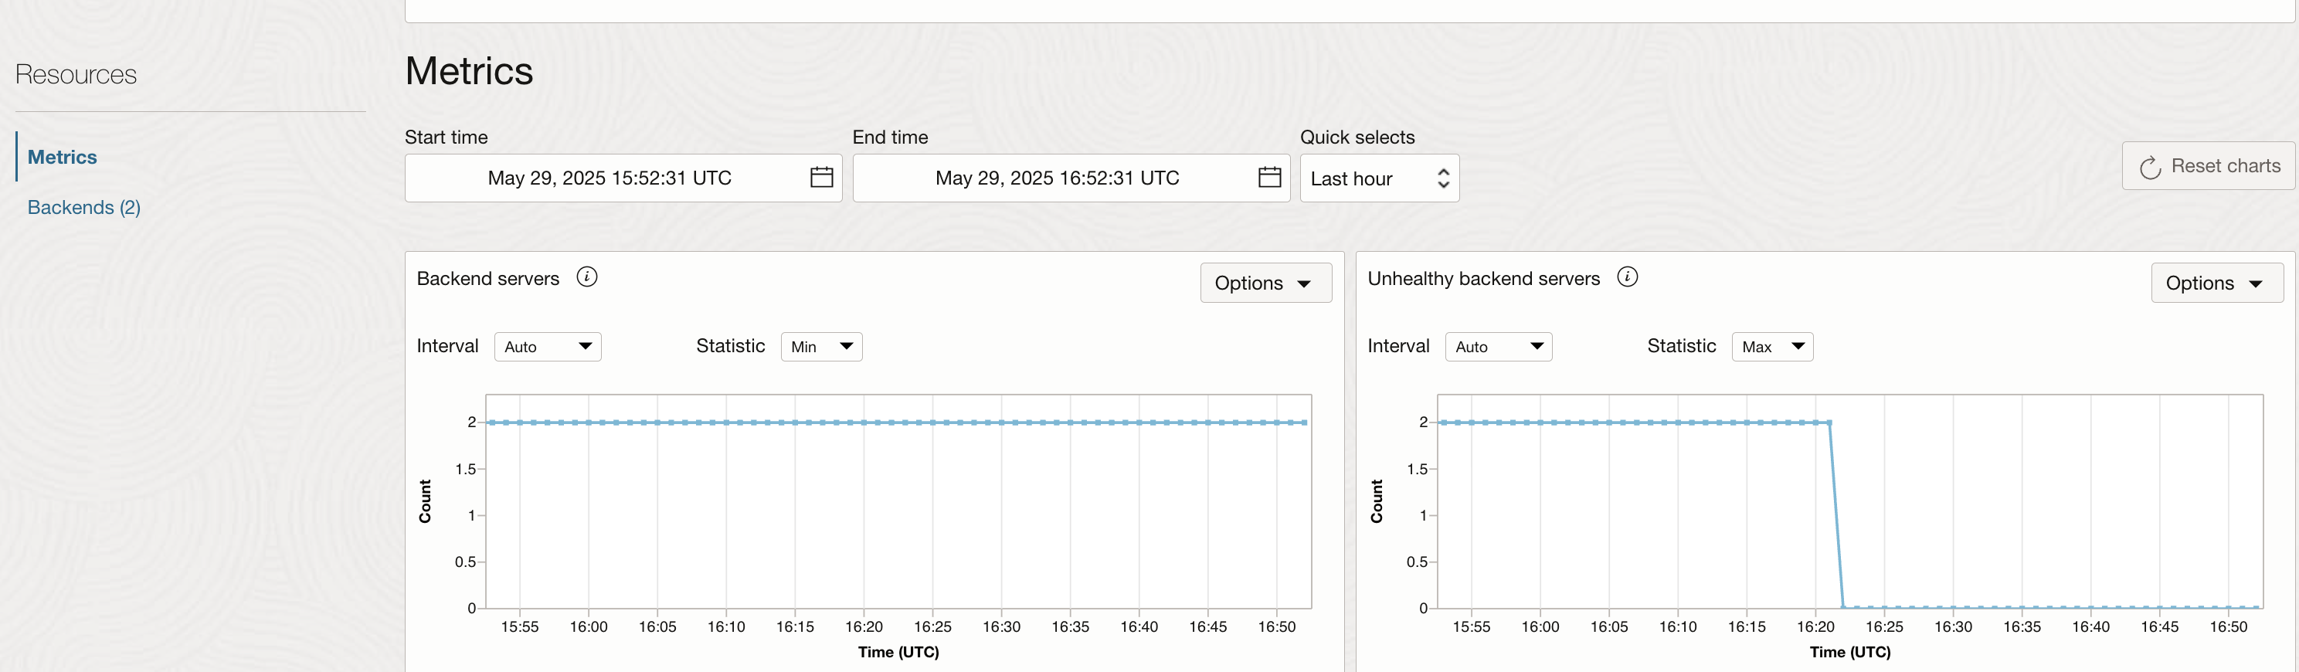Screen dimensions: 2299x672
Task: Open Options menu for Unhealthy backend servers chart
Action: 2216,283
